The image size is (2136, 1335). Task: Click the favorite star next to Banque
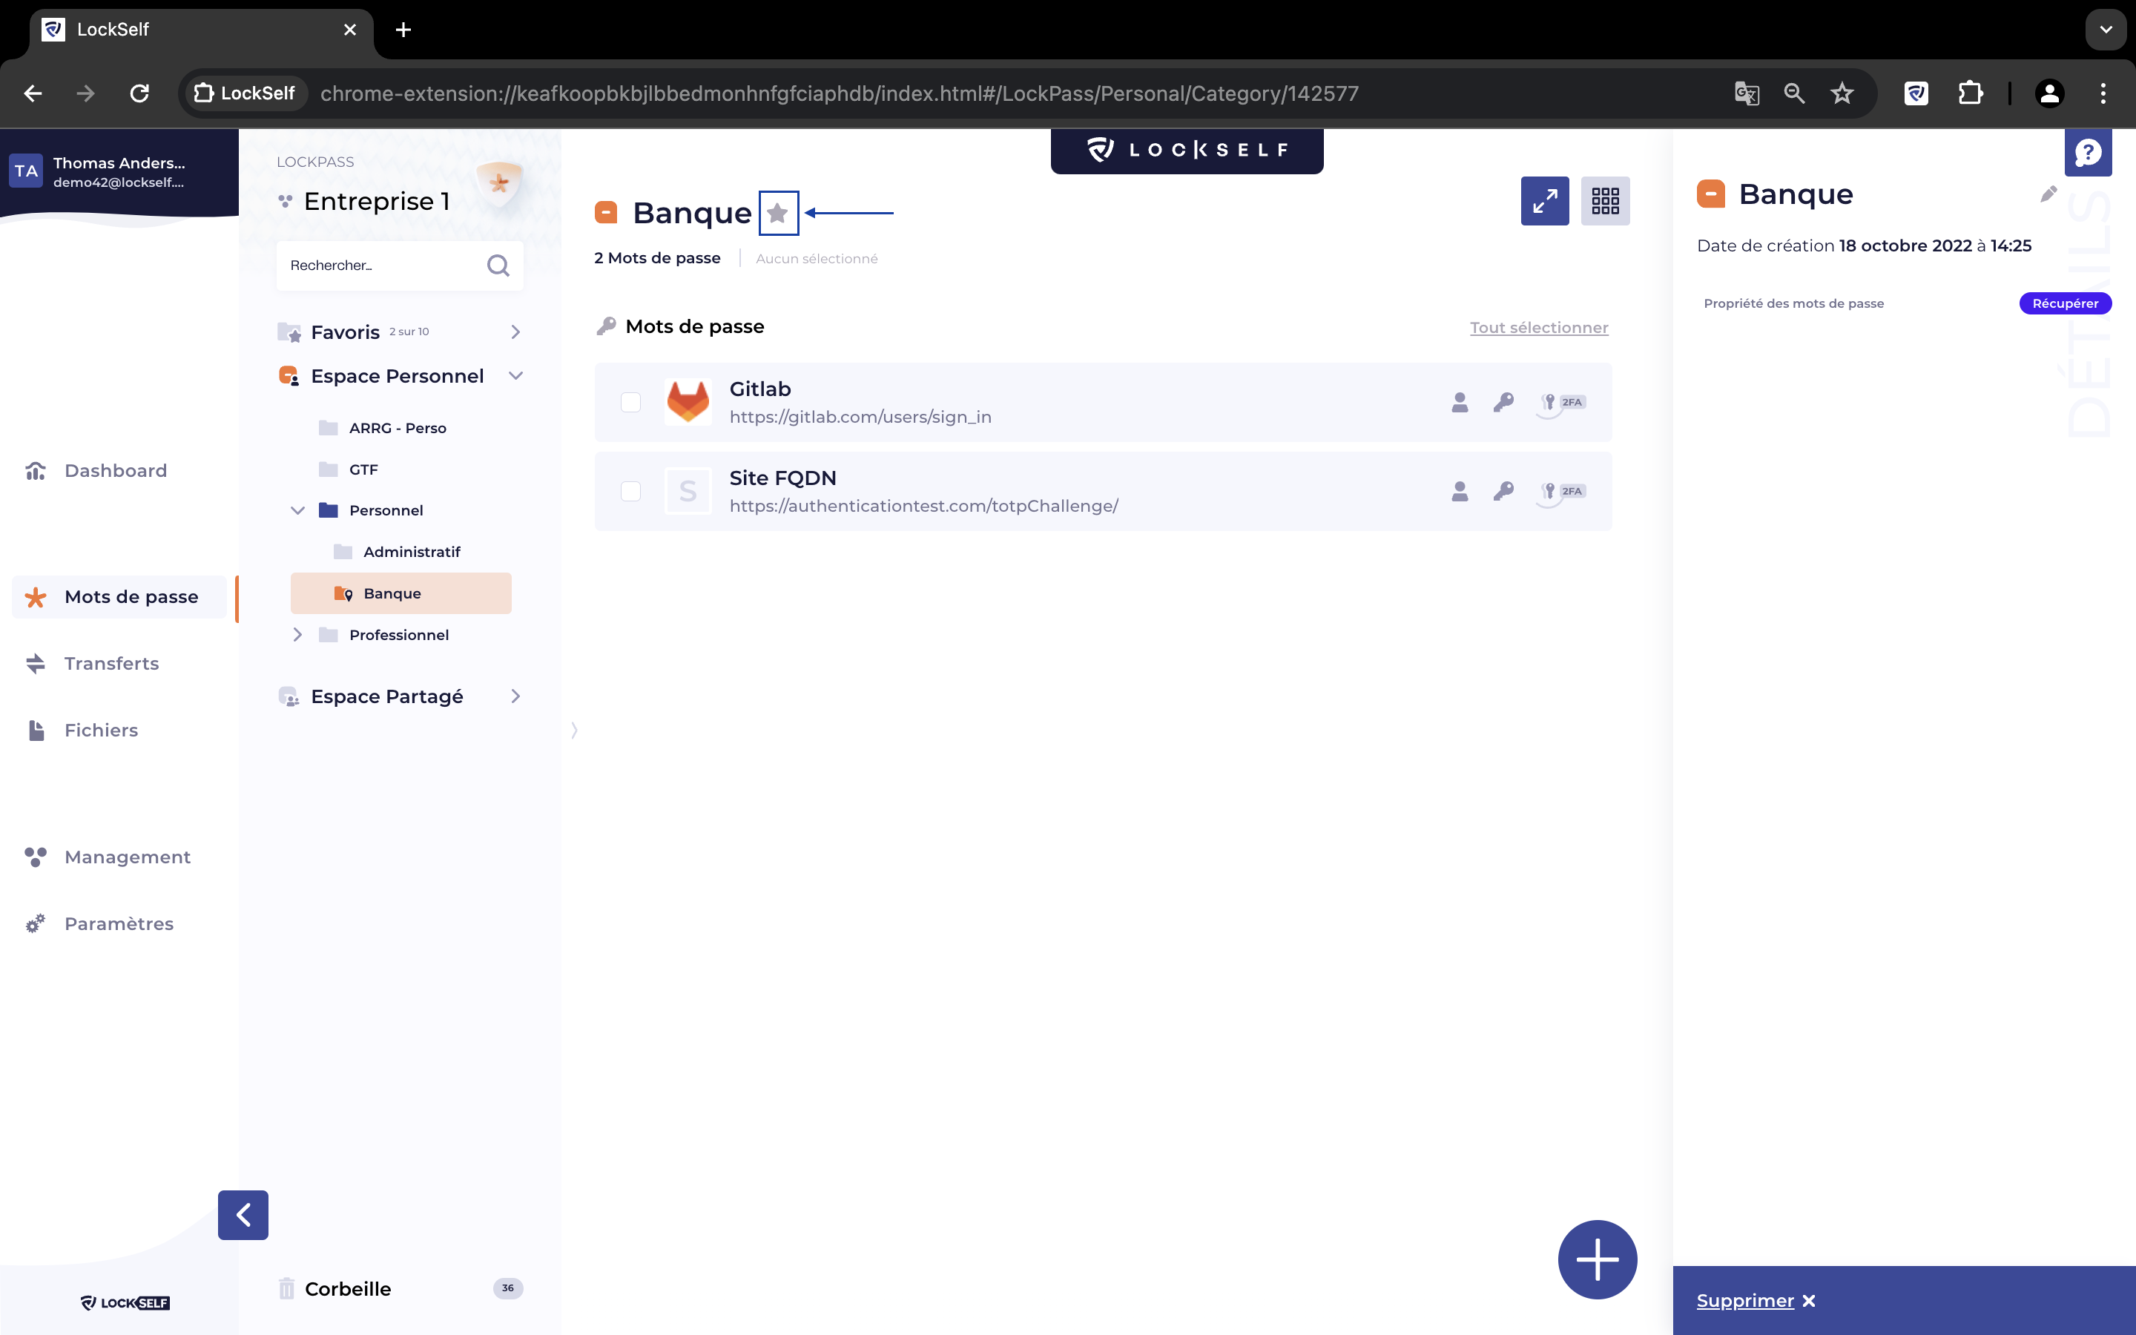tap(777, 213)
